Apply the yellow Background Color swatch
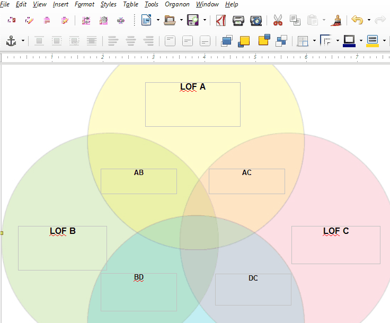Screen dimensions: 390x323 373,41
